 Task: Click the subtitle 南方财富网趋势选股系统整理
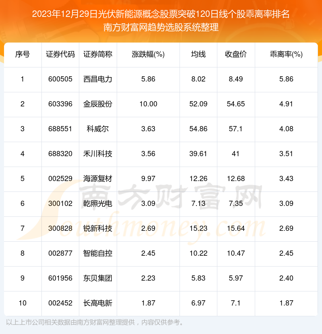pyautogui.click(x=161, y=27)
